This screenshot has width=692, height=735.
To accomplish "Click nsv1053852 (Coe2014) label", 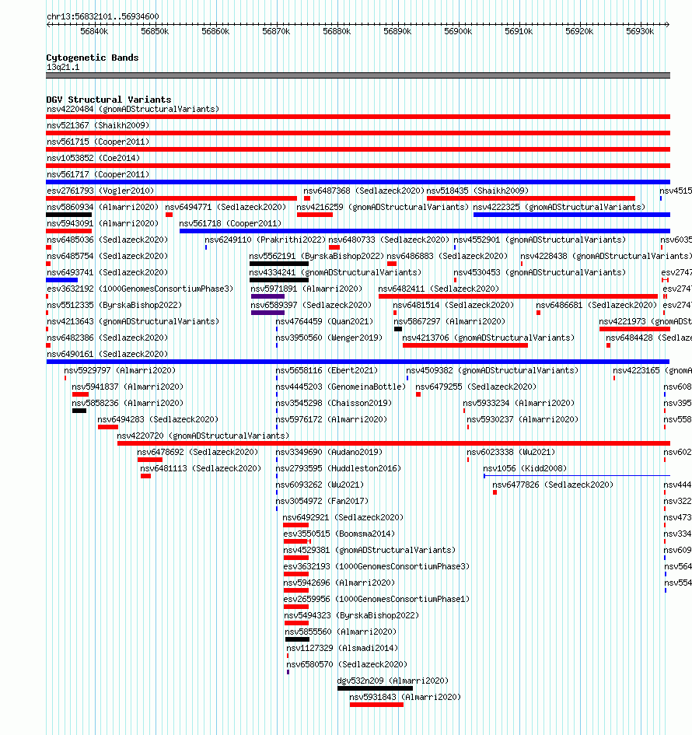I will pyautogui.click(x=93, y=159).
